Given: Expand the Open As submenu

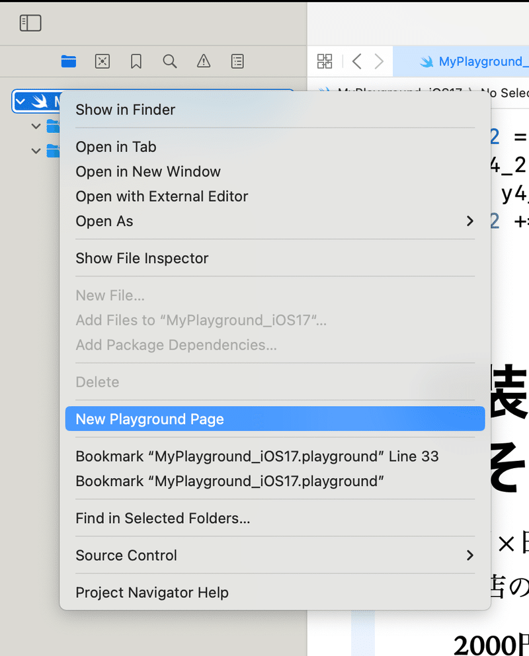Looking at the screenshot, I should pos(275,221).
